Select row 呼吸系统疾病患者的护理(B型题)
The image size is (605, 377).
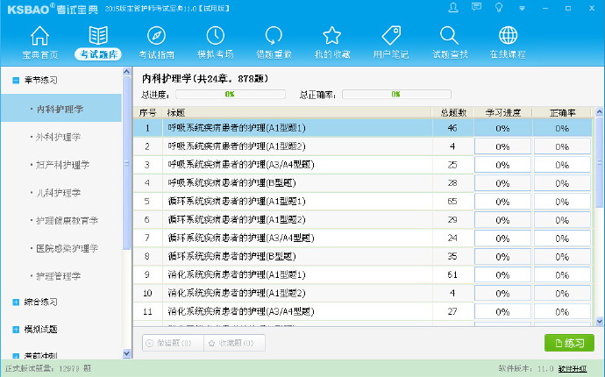[362, 183]
